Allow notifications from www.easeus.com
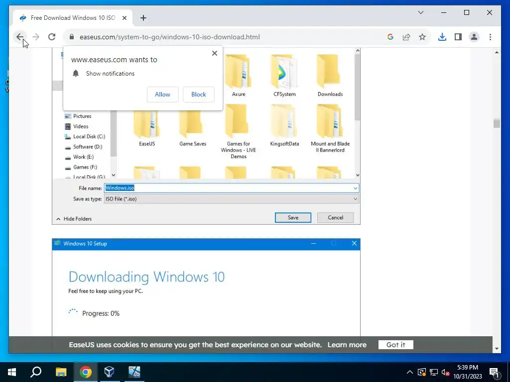This screenshot has height=382, width=510. coord(163,95)
